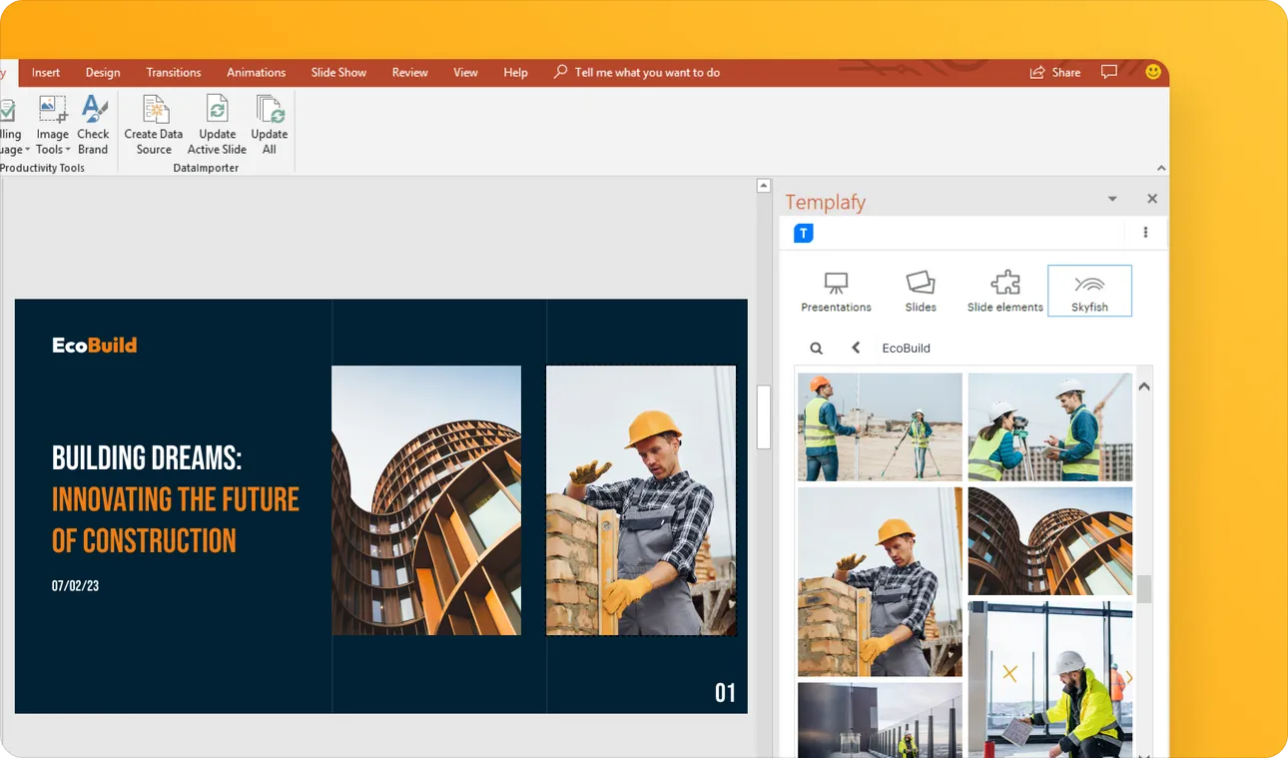Click the EcoBuild folder name
The width and height of the screenshot is (1288, 758).
click(907, 349)
